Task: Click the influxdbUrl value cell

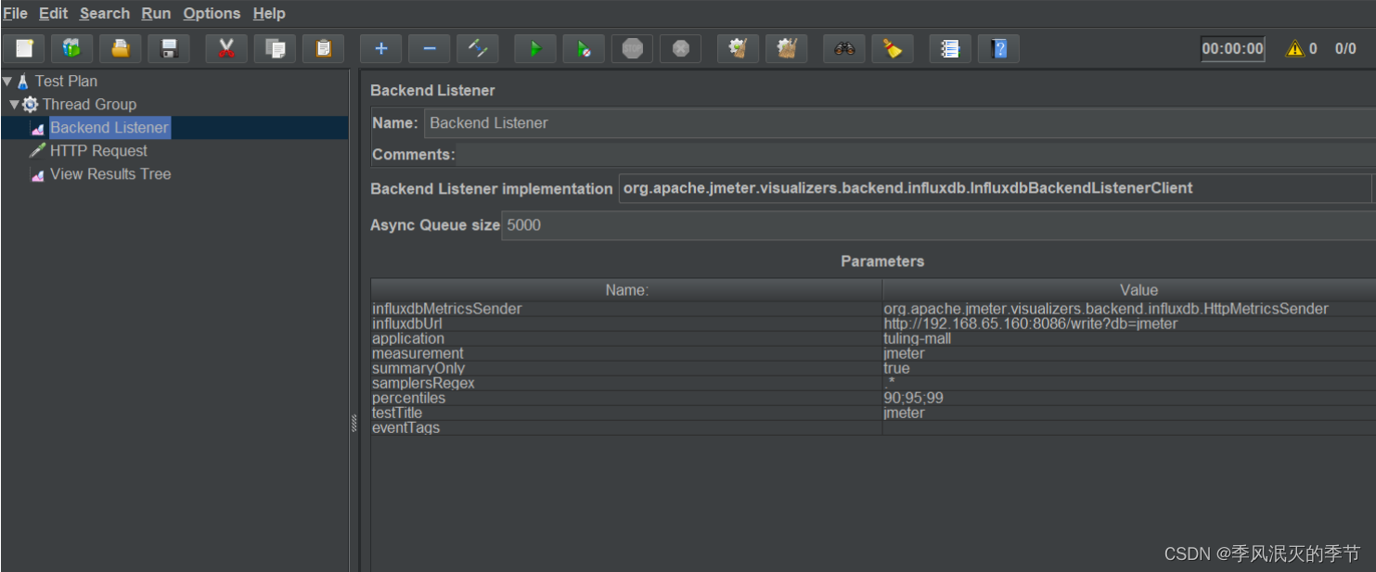Action: tap(1129, 324)
